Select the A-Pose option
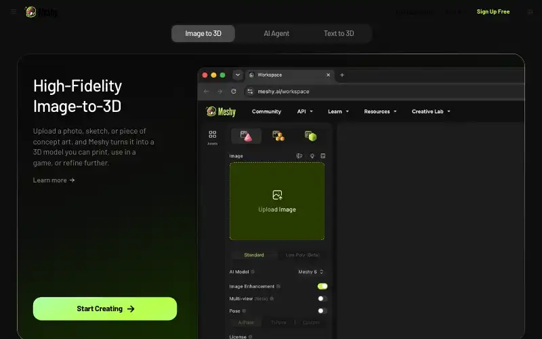The height and width of the screenshot is (339, 542). click(246, 323)
